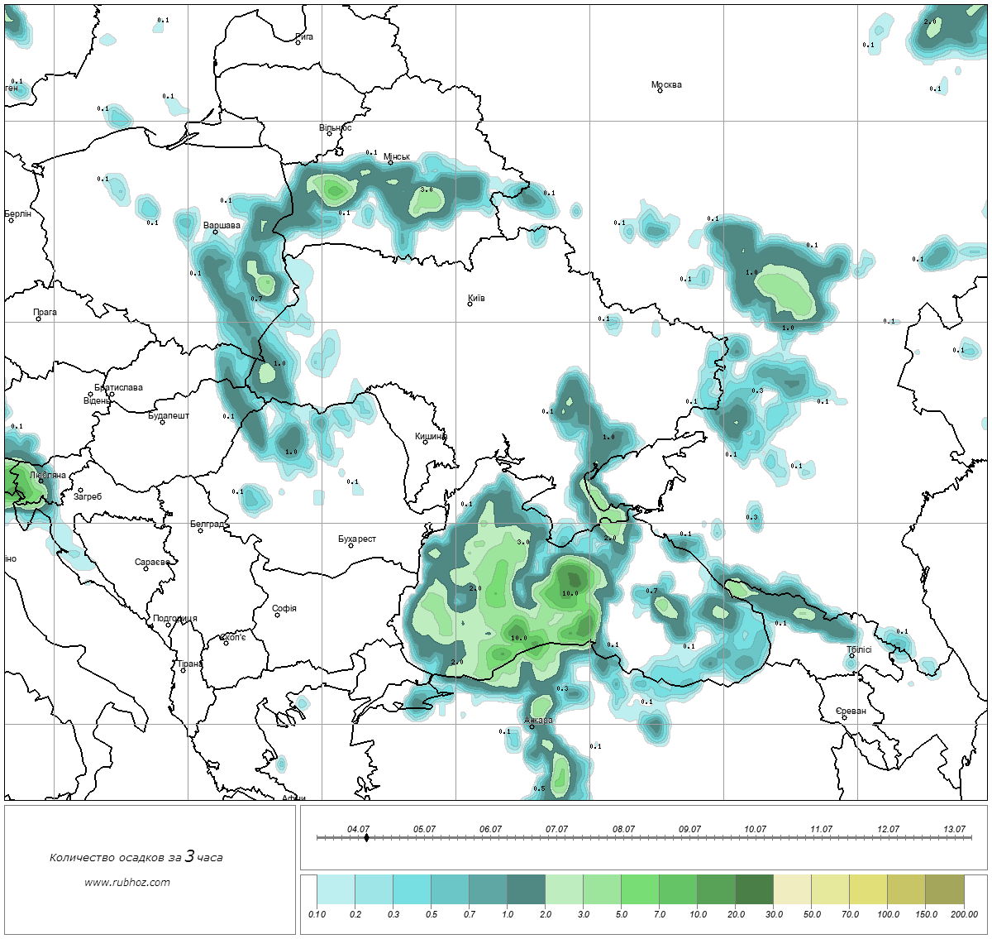Select the olive 150.0–200.0 legend swatch
992x939 pixels.
(x=944, y=892)
